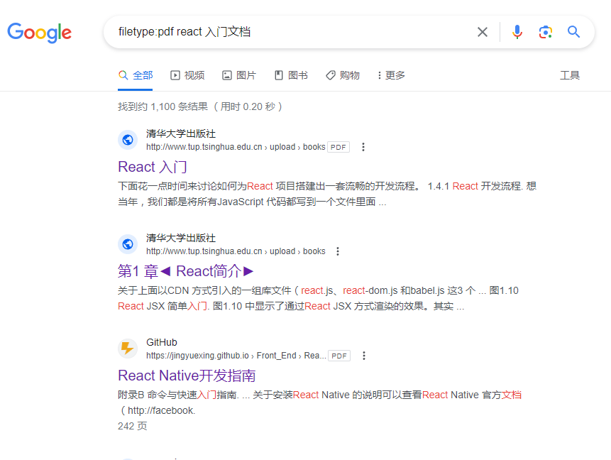Click the blue magnifier search button
This screenshot has width=611, height=460.
pos(573,31)
